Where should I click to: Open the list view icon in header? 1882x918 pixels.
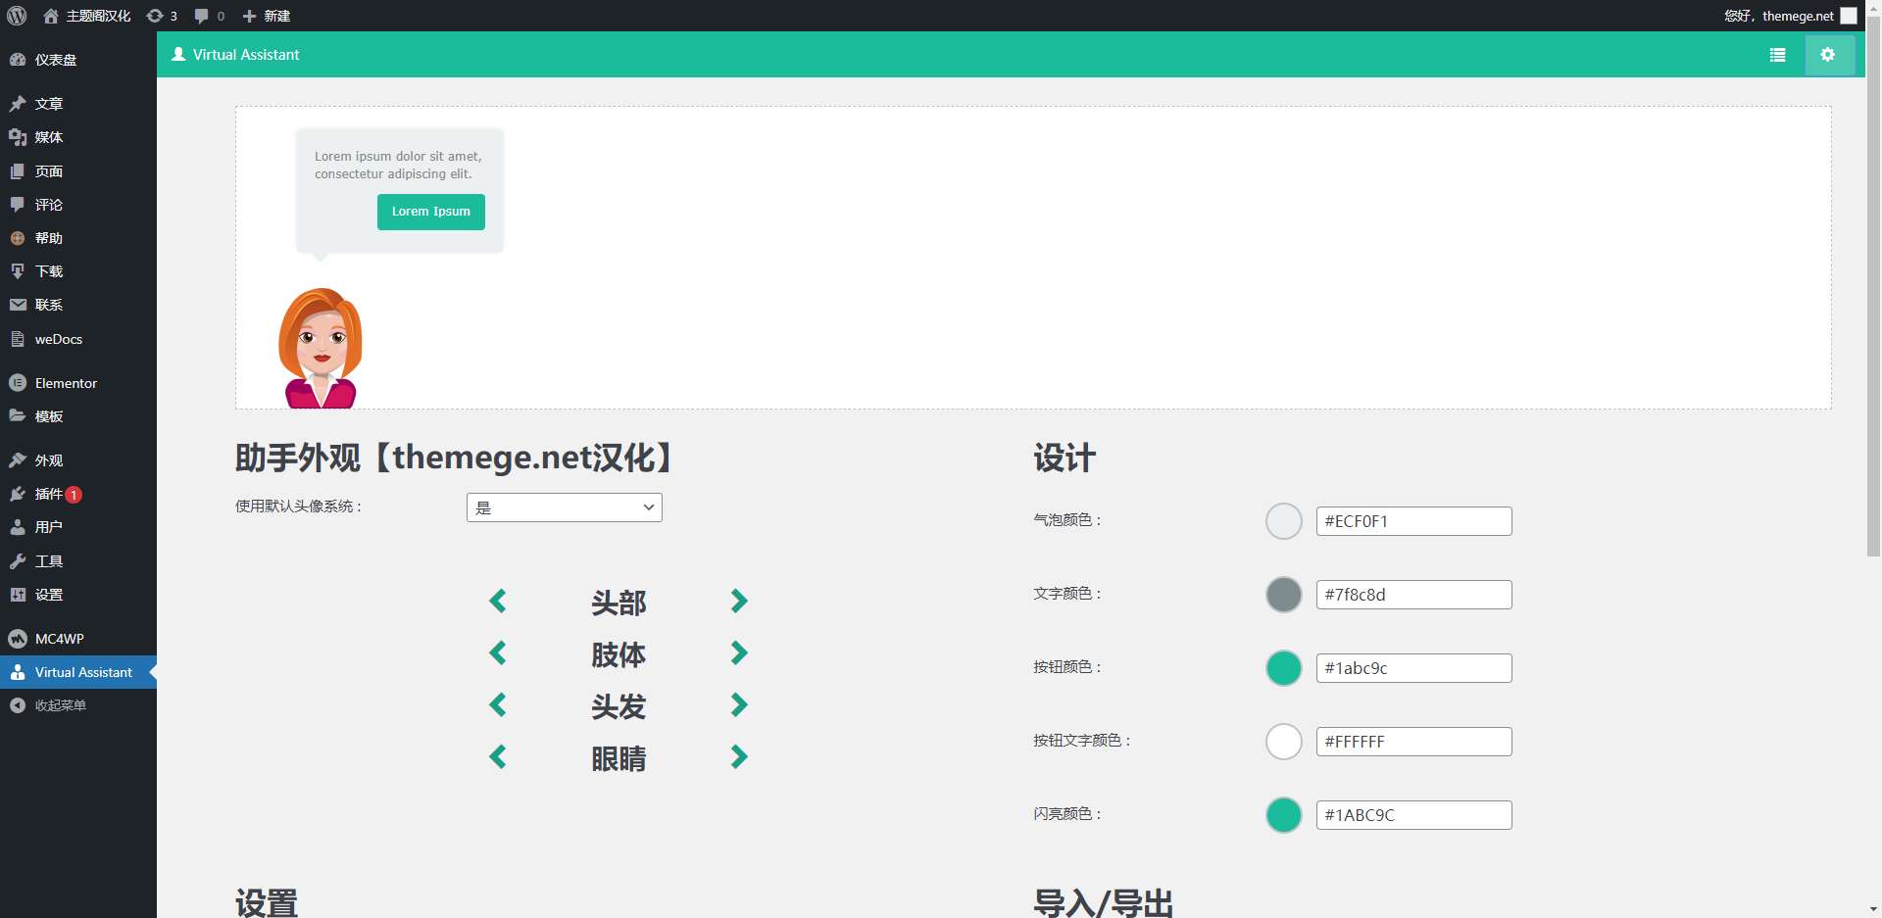pos(1777,55)
